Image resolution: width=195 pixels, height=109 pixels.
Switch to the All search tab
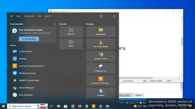click(12, 16)
